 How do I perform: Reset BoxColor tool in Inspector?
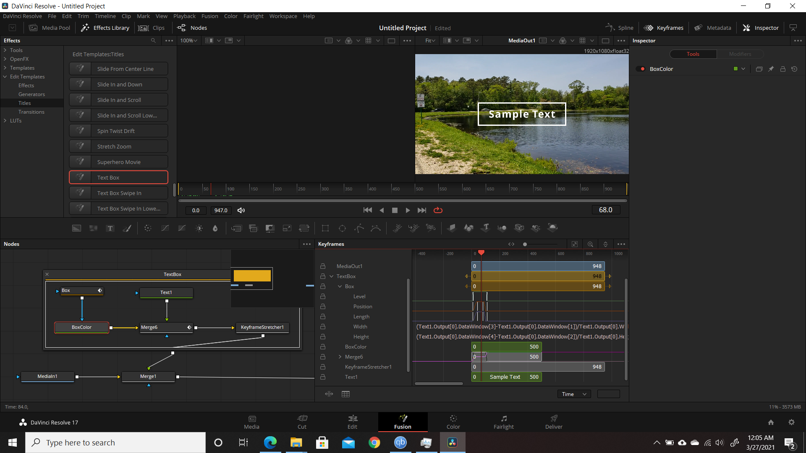pyautogui.click(x=794, y=69)
